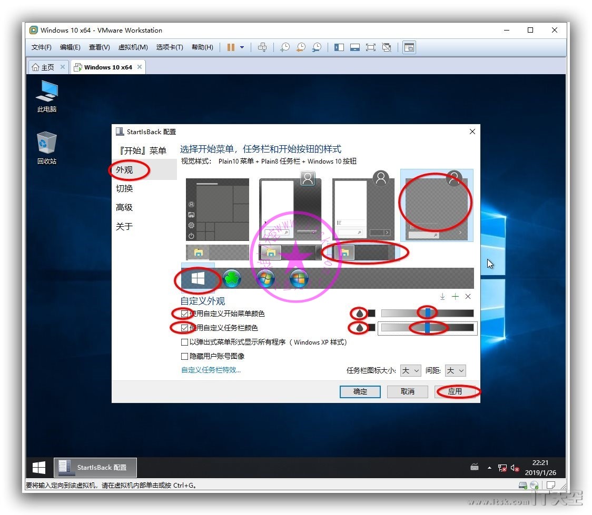This screenshot has width=592, height=515.
Task: Click the 取消 button
Action: pos(408,392)
